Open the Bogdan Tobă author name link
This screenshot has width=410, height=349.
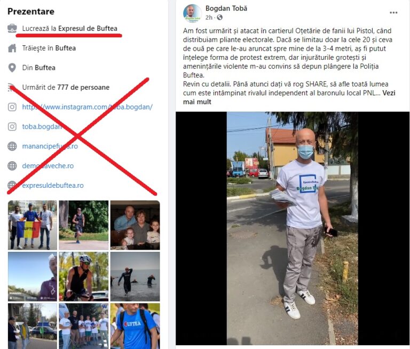226,9
